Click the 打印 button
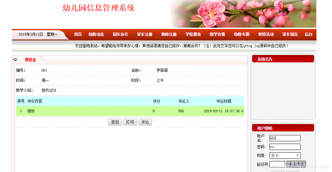The height and width of the screenshot is (172, 332). tap(130, 122)
